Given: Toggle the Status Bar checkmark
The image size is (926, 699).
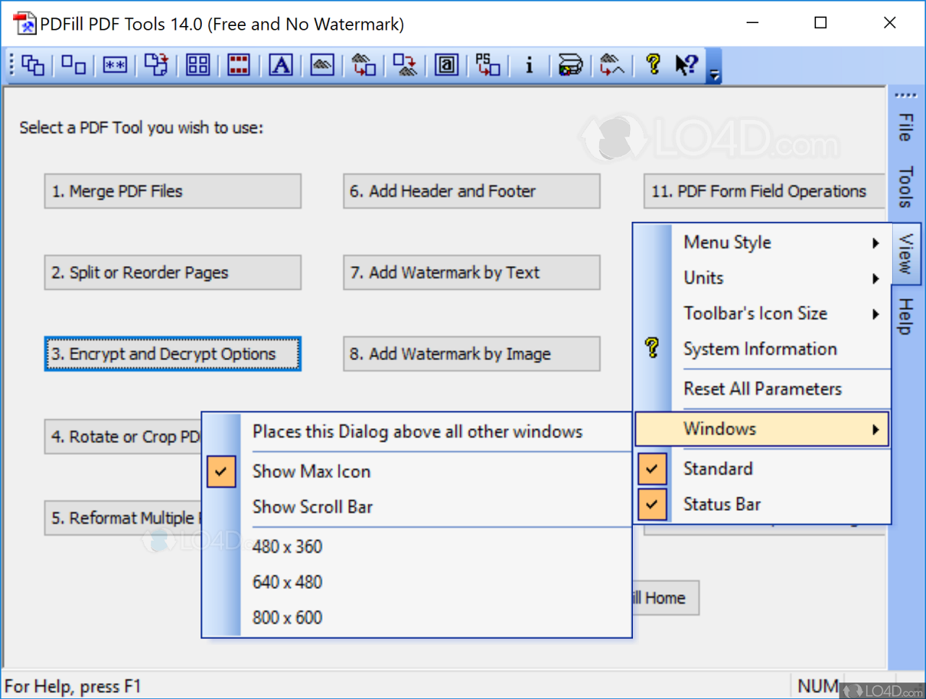Looking at the screenshot, I should click(652, 504).
